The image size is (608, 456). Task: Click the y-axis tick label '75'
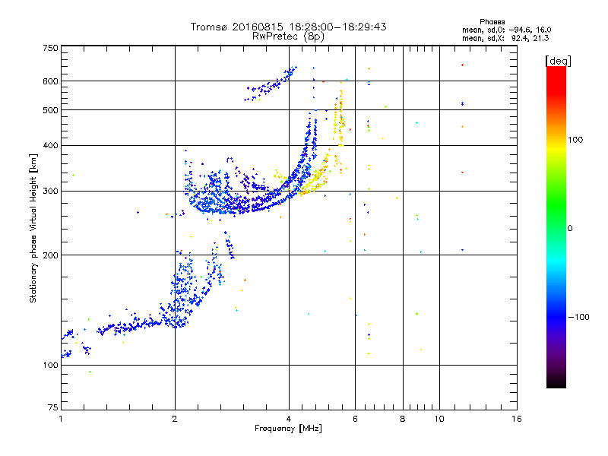tap(53, 407)
